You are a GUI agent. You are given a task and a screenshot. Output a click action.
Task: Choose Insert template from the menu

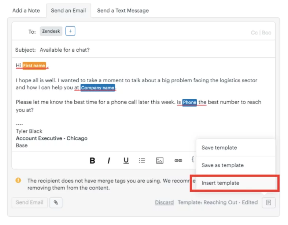(x=220, y=183)
